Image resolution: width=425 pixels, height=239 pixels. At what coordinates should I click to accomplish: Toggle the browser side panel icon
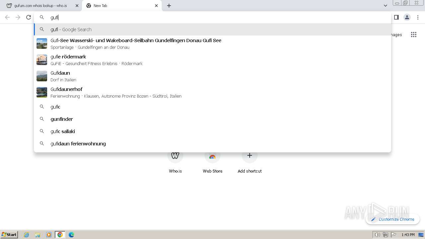(x=396, y=17)
